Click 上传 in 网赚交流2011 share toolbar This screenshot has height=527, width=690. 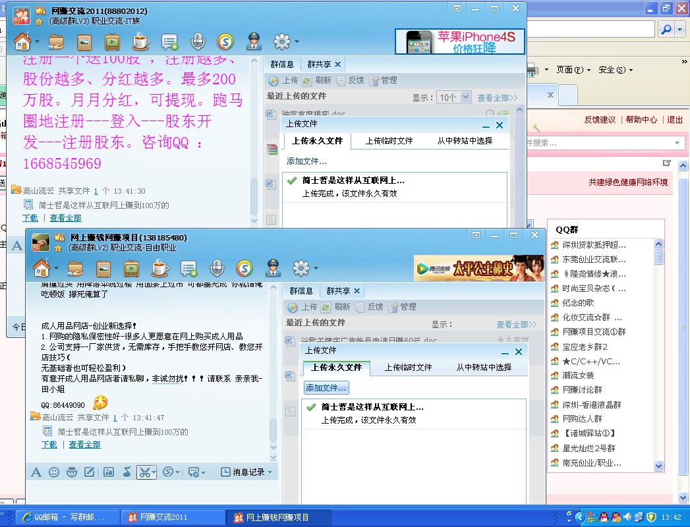point(284,80)
